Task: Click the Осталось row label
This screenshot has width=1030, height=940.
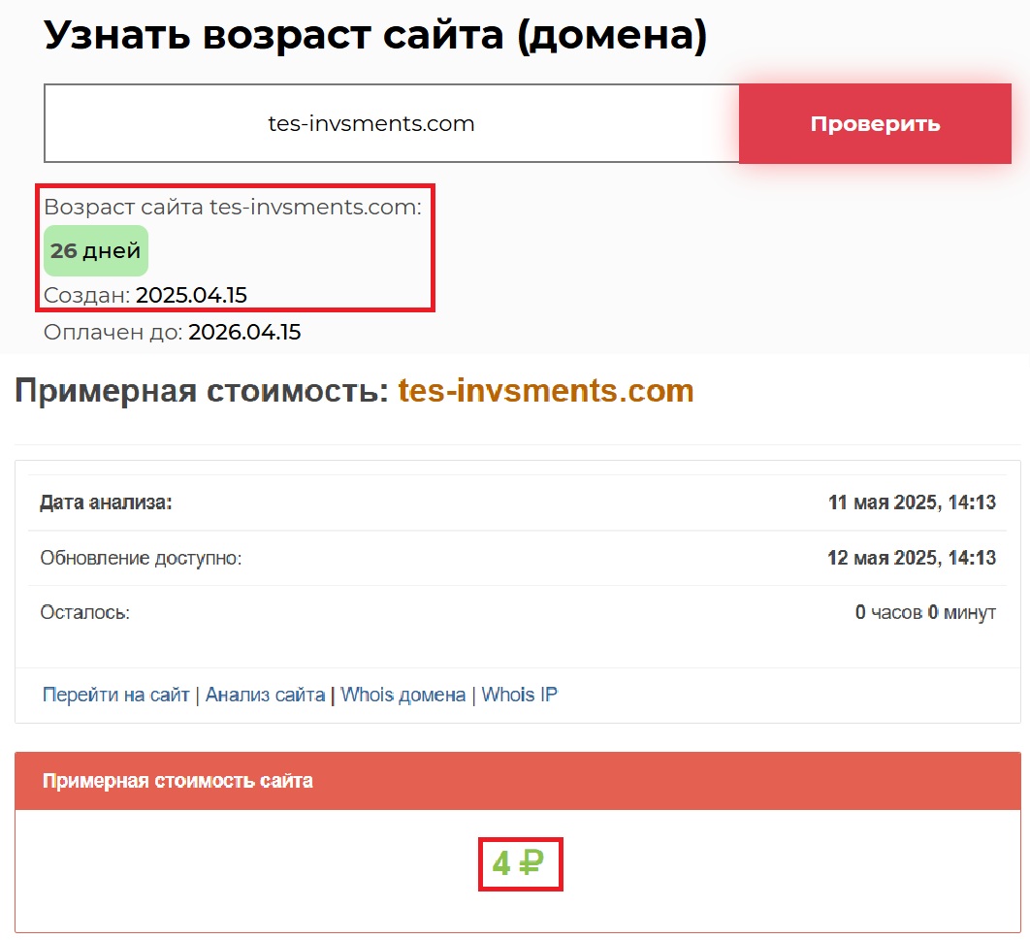Action: 84,613
